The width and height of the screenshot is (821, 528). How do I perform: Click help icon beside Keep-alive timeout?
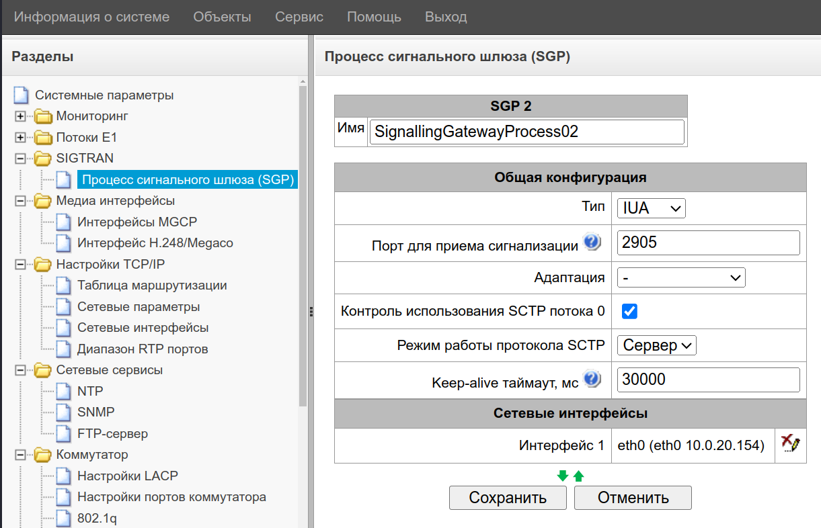point(592,380)
